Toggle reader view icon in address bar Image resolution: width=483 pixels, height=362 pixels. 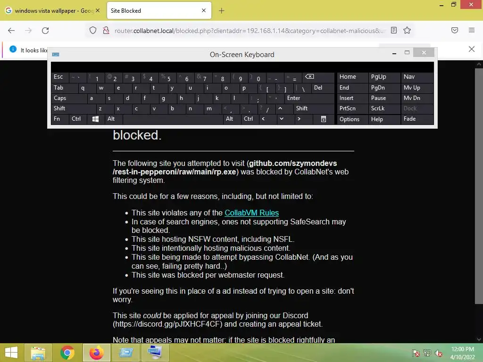(x=394, y=30)
